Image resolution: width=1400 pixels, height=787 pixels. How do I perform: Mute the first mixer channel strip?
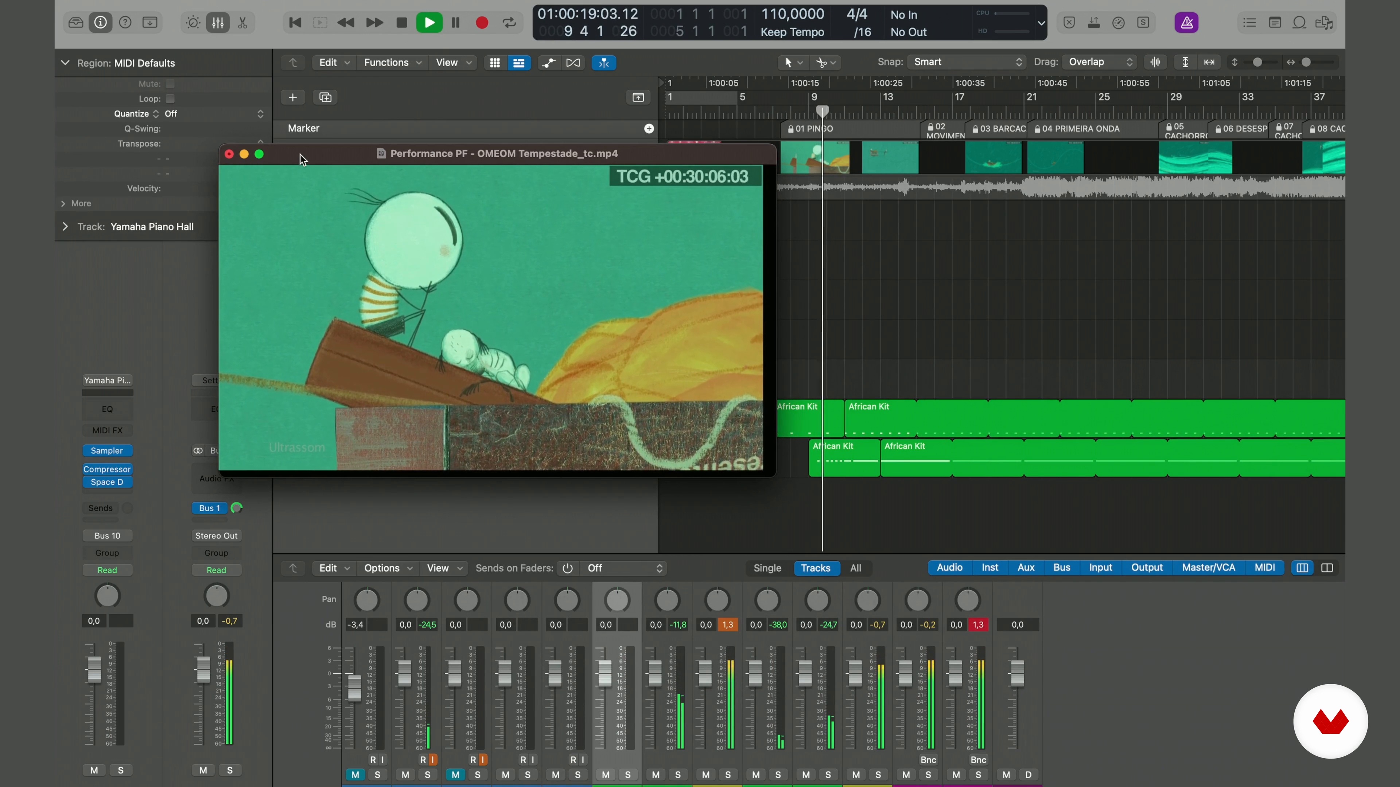point(355,775)
